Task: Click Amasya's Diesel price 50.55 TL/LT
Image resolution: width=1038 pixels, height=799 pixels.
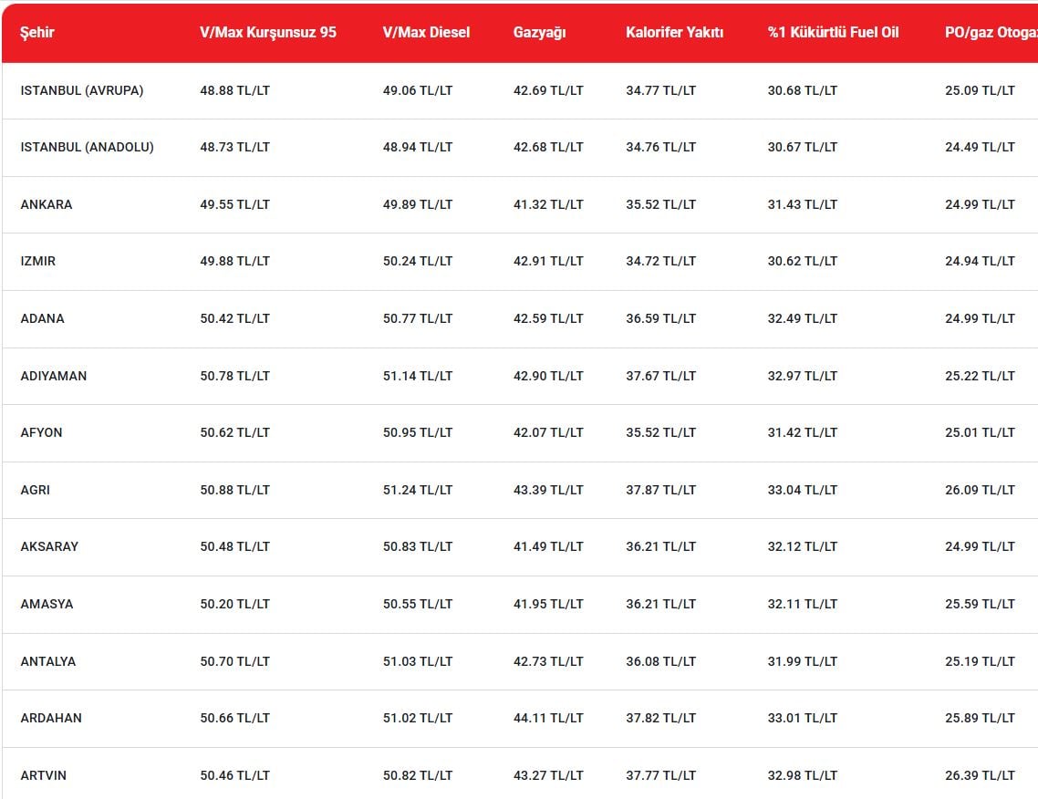Action: pos(418,604)
